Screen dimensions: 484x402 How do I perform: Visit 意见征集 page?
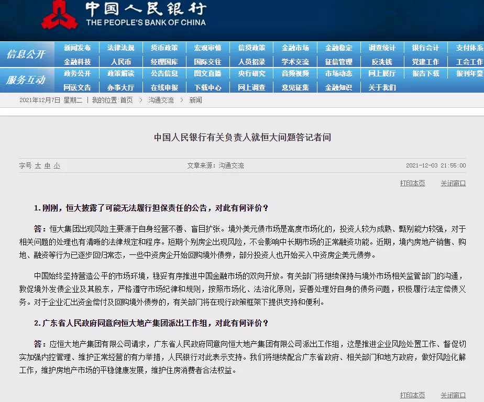(295, 87)
